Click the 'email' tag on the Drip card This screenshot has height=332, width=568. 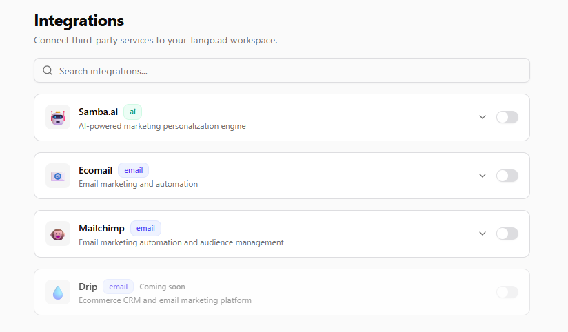[x=118, y=287]
